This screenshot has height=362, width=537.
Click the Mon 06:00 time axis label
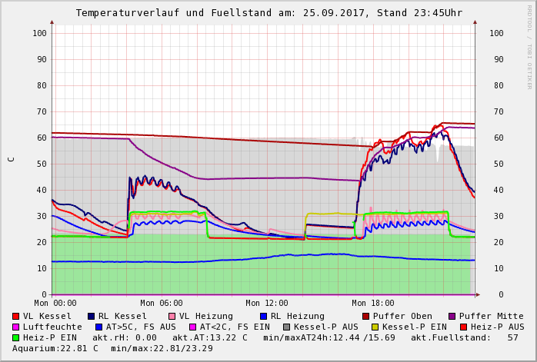(162, 304)
